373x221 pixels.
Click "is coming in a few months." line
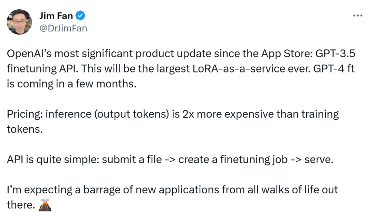71,84
